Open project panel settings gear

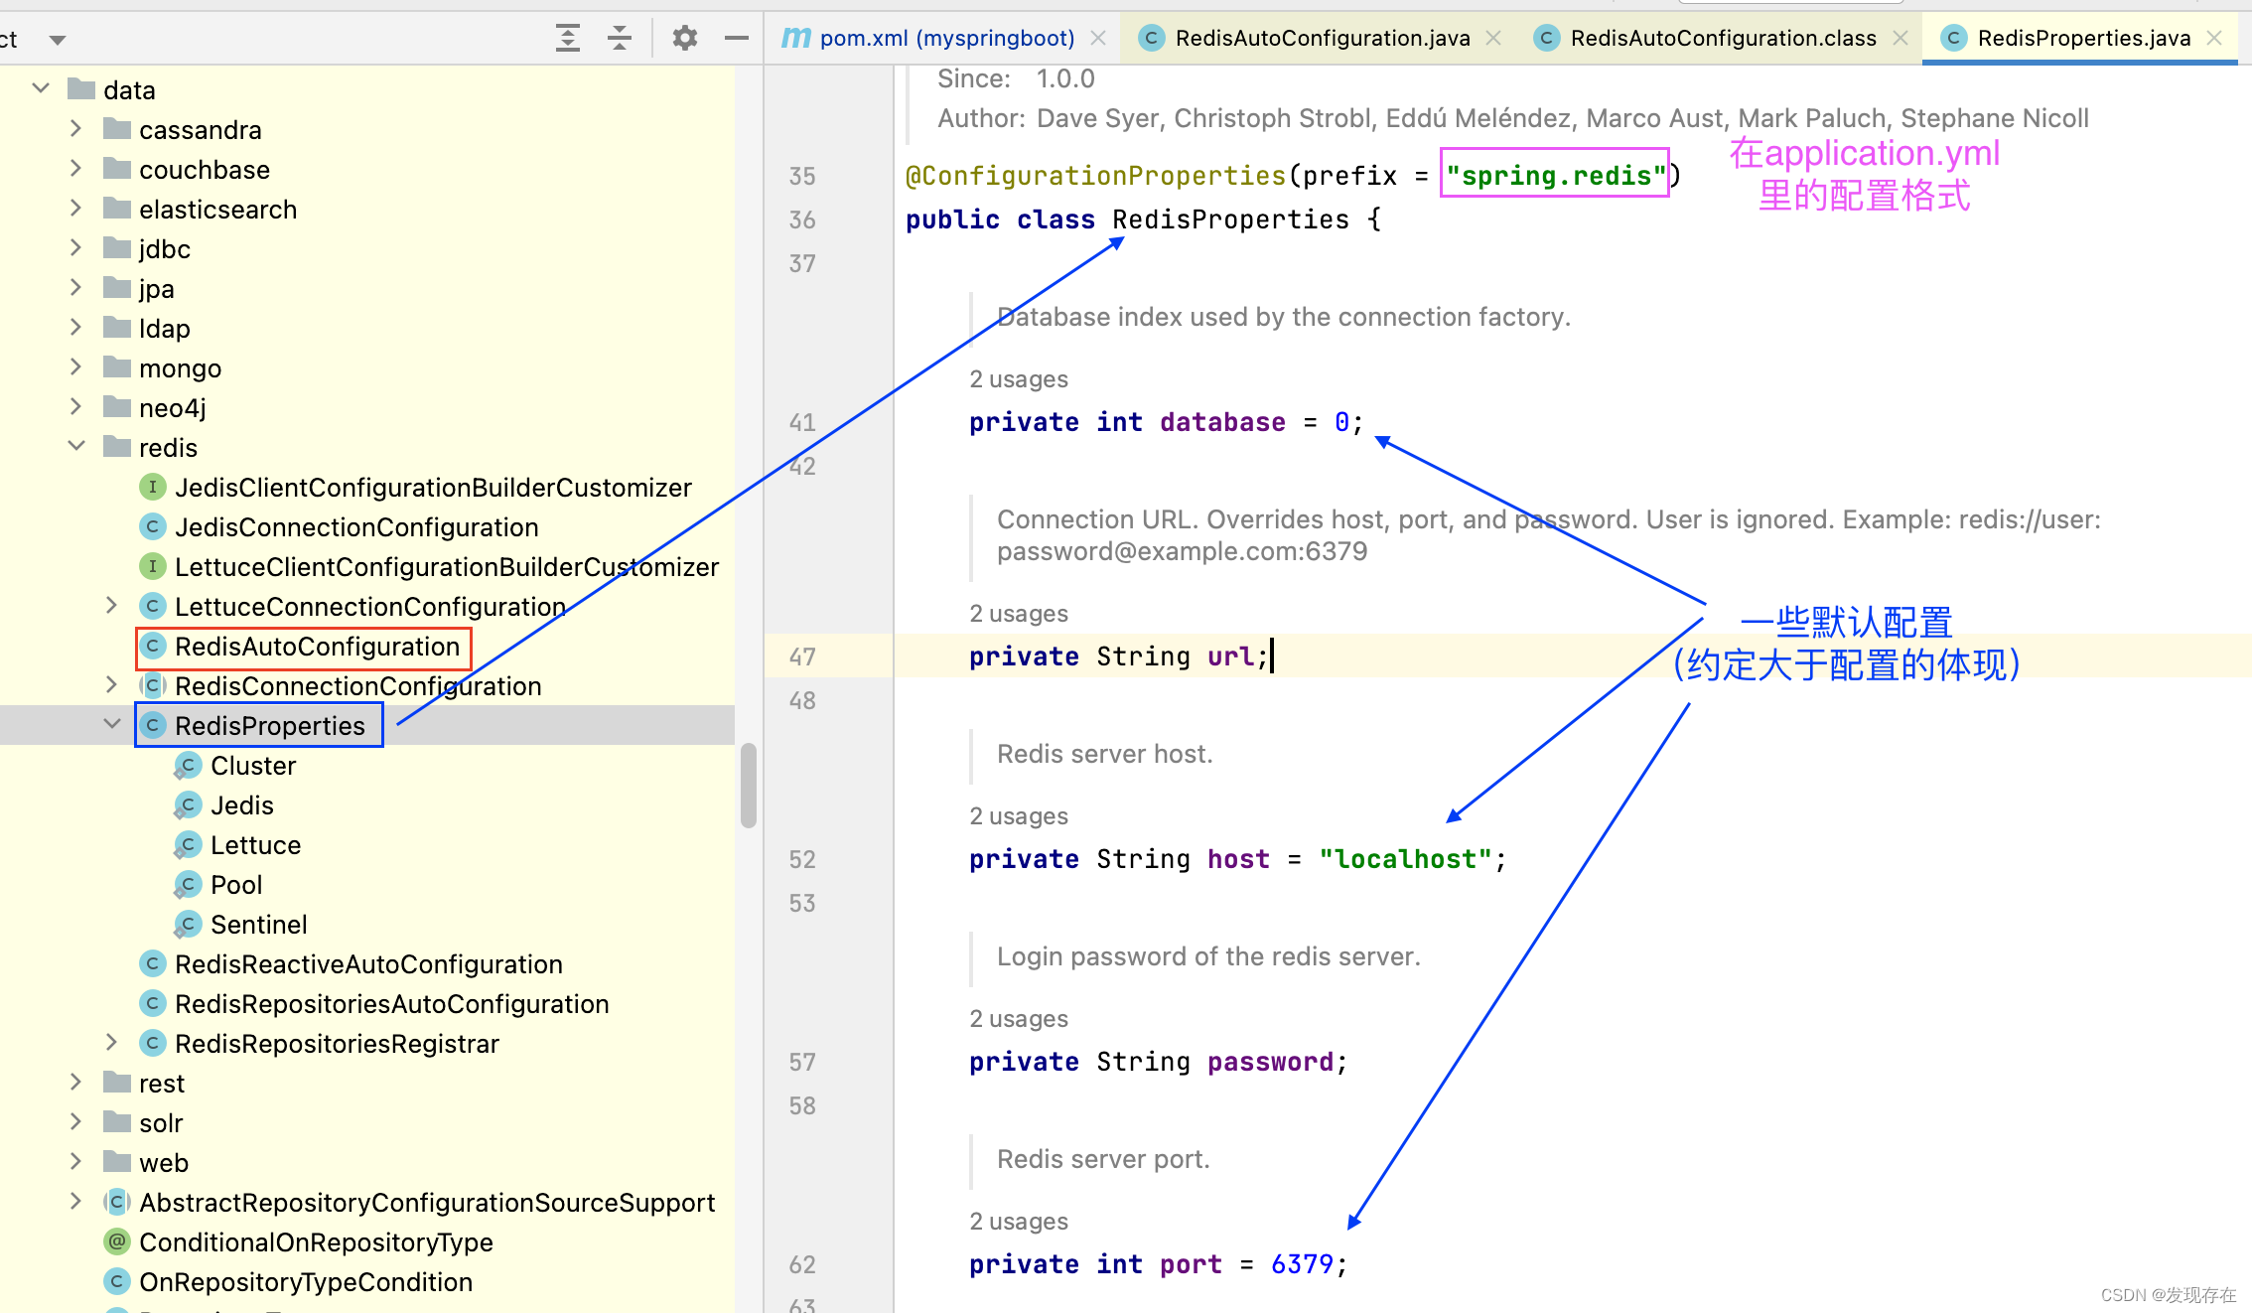pos(685,39)
